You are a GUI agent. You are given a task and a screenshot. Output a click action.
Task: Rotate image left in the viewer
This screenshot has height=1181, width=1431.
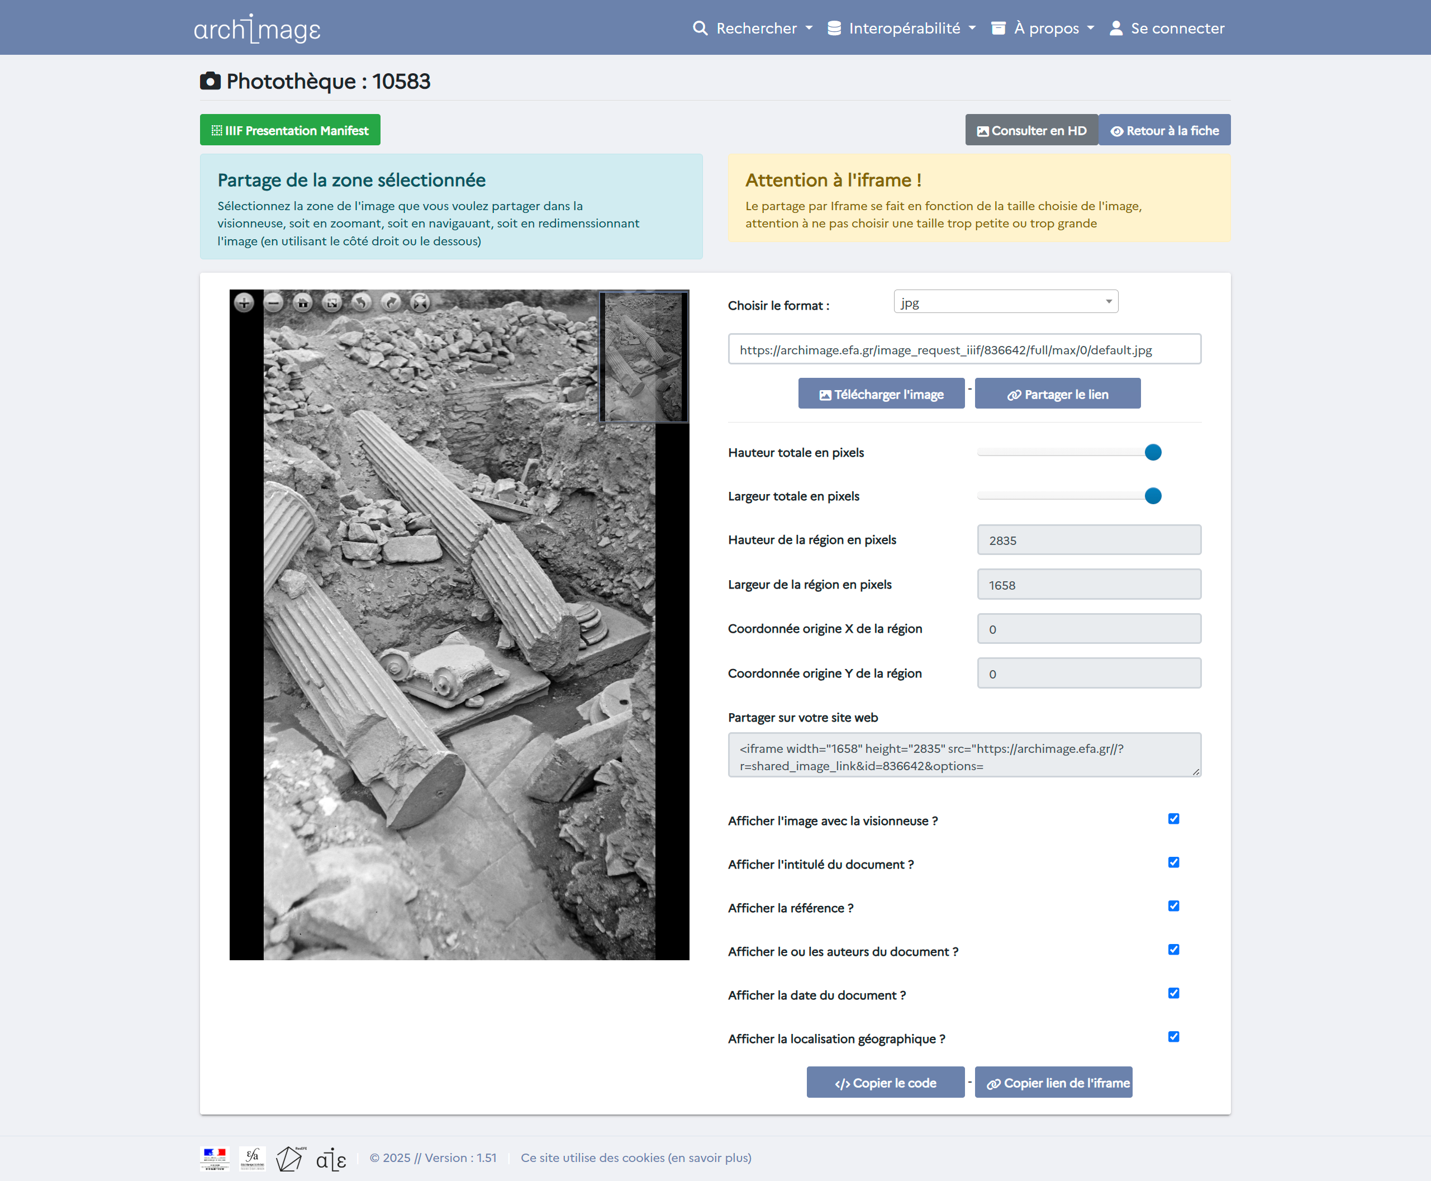tap(362, 303)
